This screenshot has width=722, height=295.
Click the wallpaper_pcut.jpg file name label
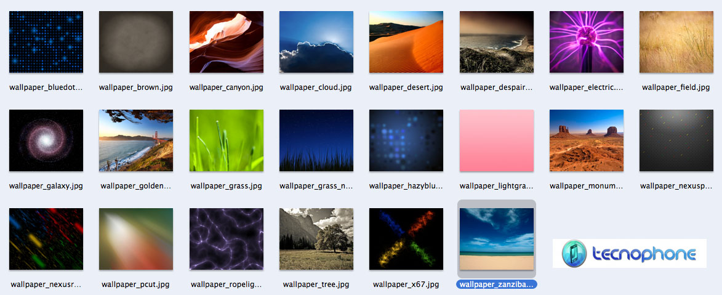click(x=135, y=285)
